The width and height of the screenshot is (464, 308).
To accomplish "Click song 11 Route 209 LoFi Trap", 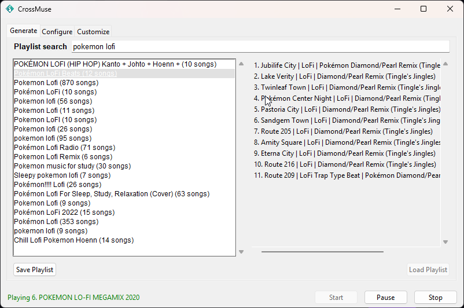I will coord(347,175).
